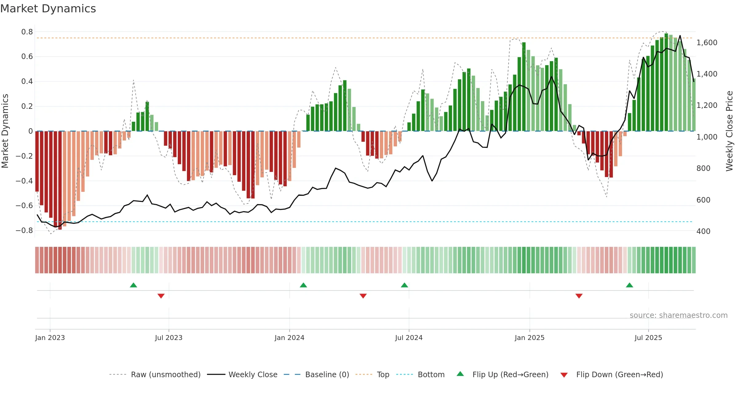Select the green flip-up marker just before Jul 2025
Image resolution: width=738 pixels, height=415 pixels.
629,285
